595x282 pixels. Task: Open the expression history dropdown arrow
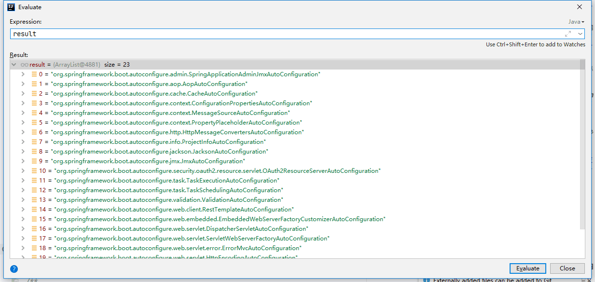[x=580, y=34]
